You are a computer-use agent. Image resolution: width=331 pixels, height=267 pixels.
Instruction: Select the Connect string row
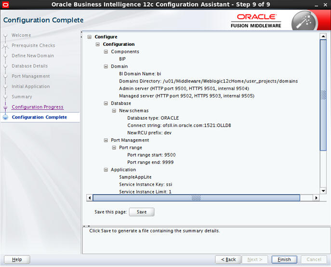(179, 125)
